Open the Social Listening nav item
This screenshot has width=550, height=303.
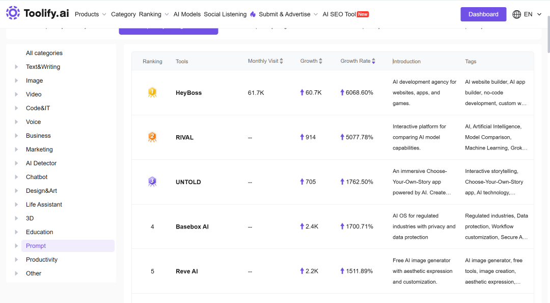[x=225, y=14]
